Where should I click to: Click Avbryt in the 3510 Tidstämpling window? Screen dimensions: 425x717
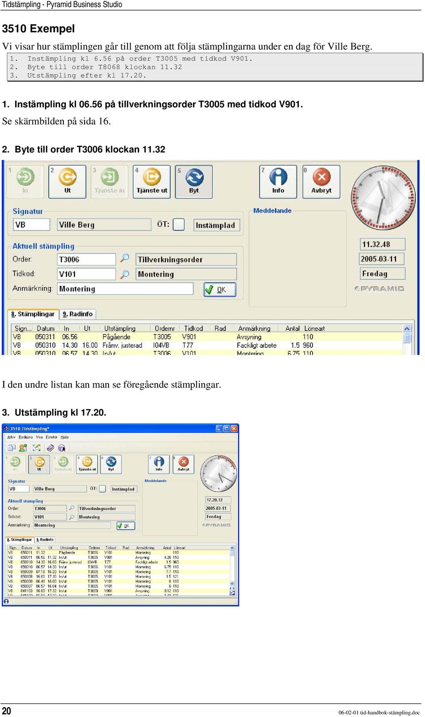183,464
